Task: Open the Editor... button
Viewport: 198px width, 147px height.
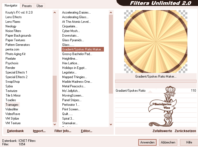Action: coord(86,131)
